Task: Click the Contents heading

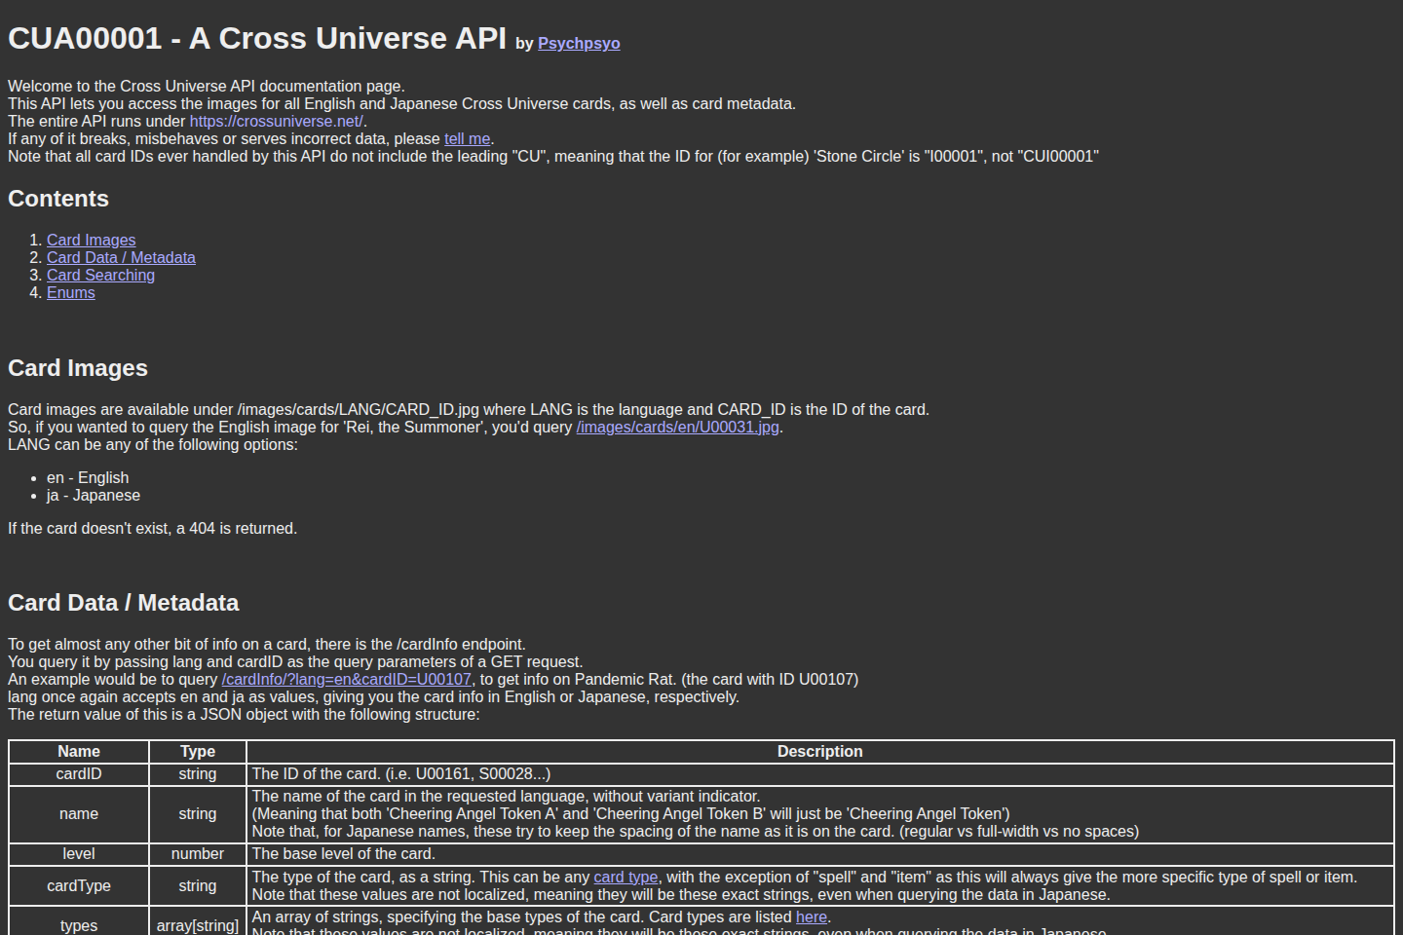Action: point(57,199)
